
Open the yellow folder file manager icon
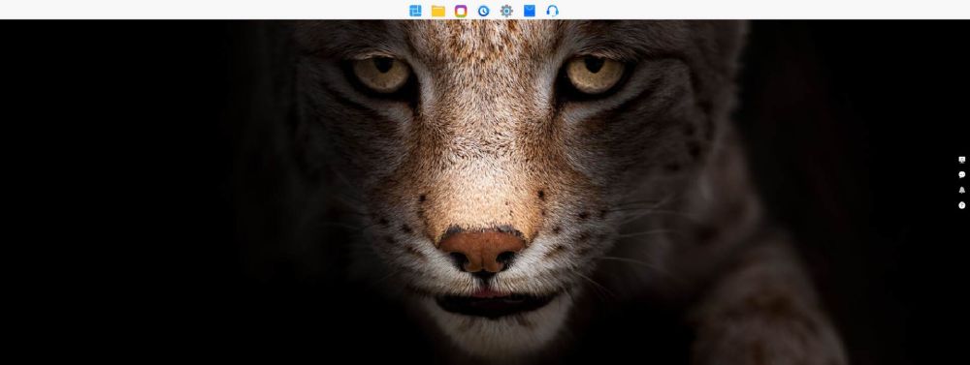click(x=438, y=11)
